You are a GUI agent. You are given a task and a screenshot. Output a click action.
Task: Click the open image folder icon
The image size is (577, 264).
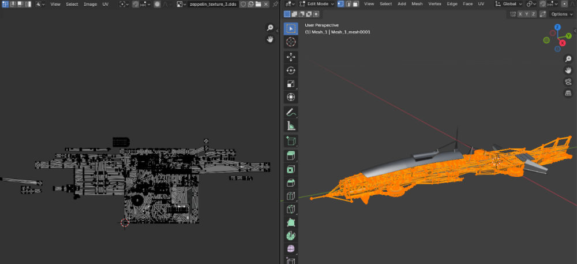point(258,4)
